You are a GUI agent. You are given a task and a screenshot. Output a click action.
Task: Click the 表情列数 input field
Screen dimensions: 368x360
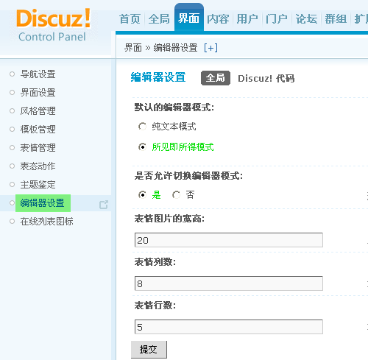[x=229, y=283]
